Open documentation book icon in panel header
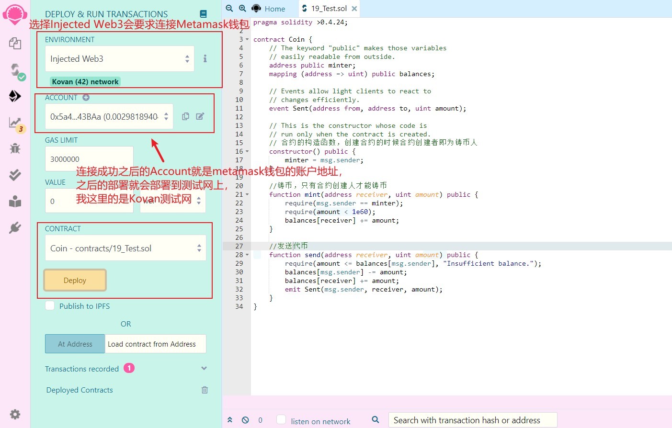The height and width of the screenshot is (428, 672). click(x=203, y=14)
